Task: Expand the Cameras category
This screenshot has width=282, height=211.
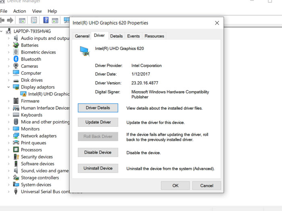Action: [x=8, y=66]
